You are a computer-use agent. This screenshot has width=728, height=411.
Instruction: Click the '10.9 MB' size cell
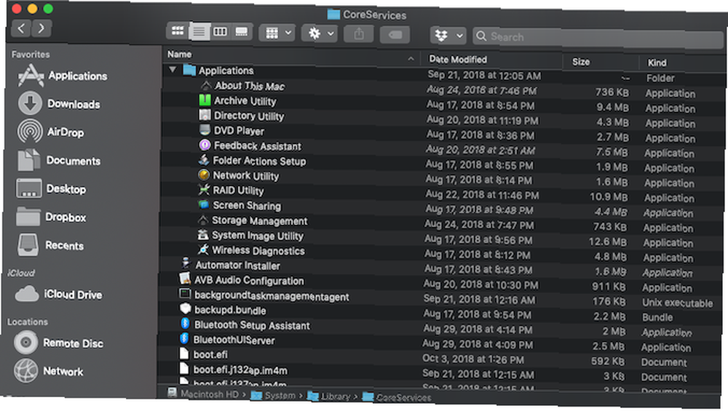pos(608,196)
